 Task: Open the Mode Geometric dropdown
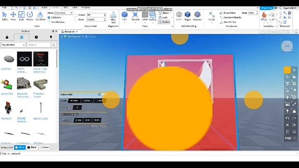64,13
